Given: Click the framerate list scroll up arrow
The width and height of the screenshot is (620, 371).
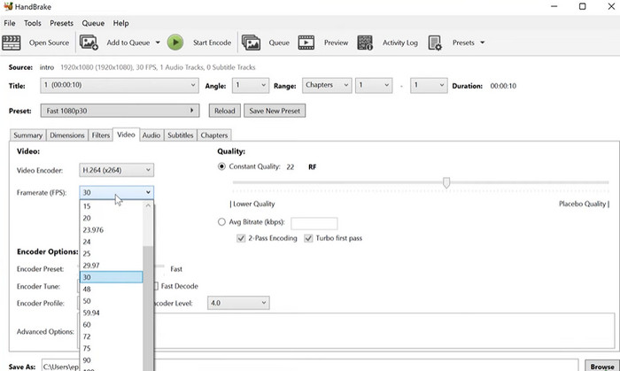Looking at the screenshot, I should (148, 205).
